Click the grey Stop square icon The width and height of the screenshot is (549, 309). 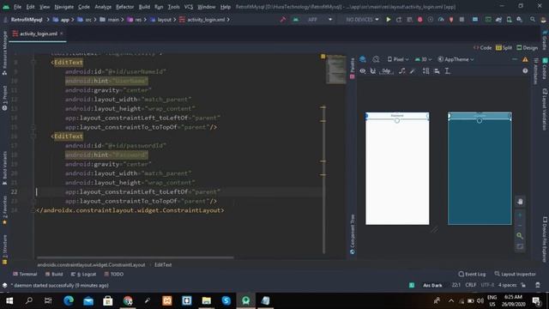coord(462,20)
